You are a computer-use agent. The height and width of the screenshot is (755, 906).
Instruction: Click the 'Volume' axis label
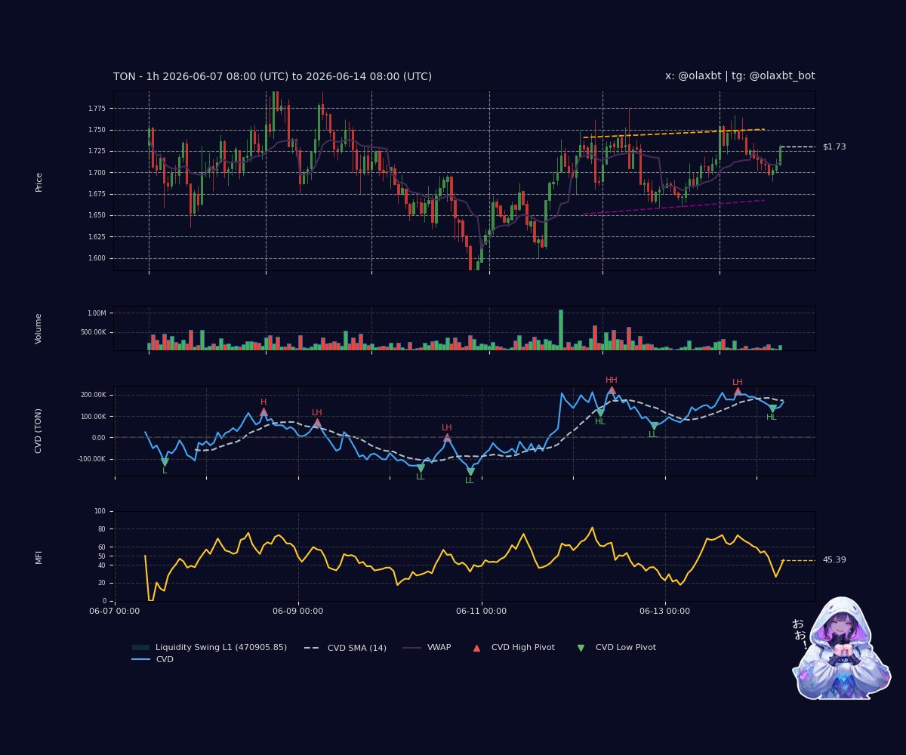point(39,329)
